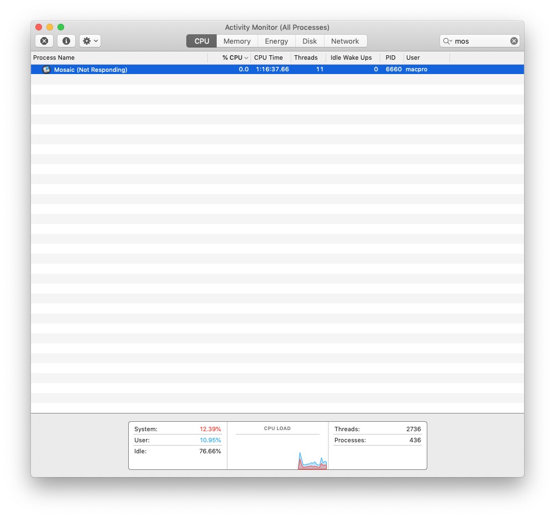Sort by Idle Wake Ups column
Image resolution: width=555 pixels, height=518 pixels.
pos(351,57)
